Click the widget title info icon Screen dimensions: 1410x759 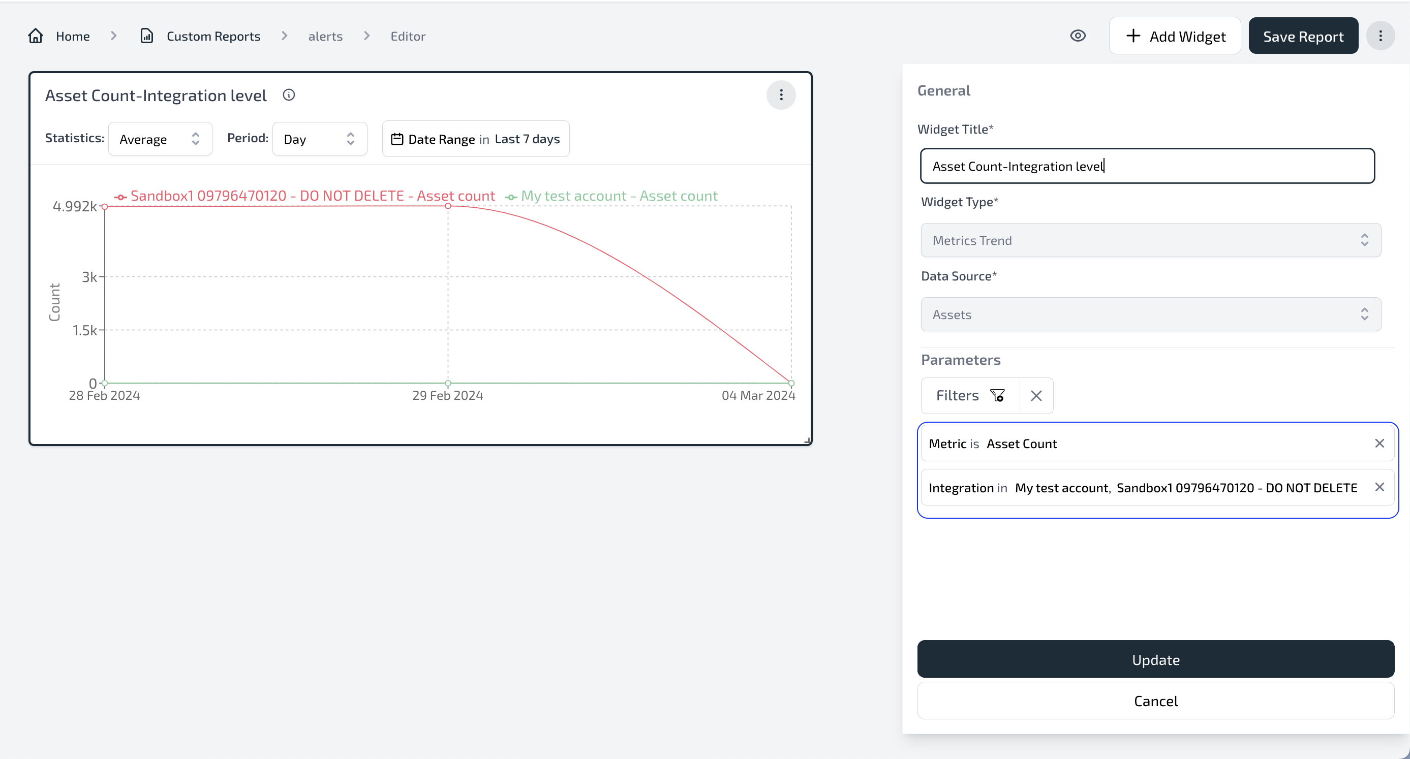pyautogui.click(x=289, y=95)
